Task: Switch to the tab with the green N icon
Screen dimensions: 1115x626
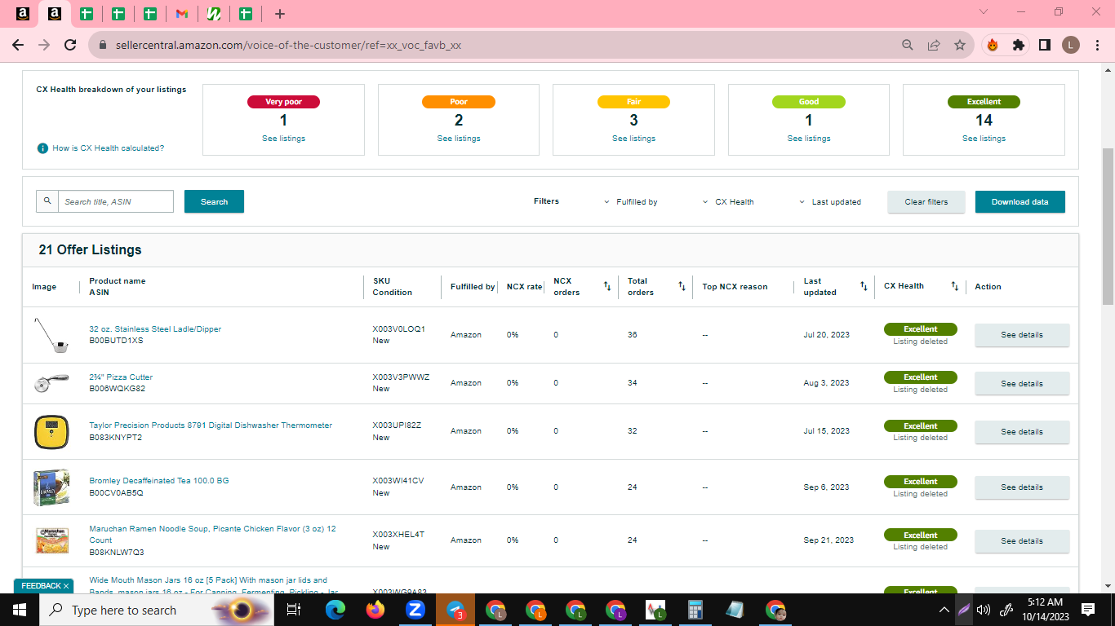Action: (214, 14)
